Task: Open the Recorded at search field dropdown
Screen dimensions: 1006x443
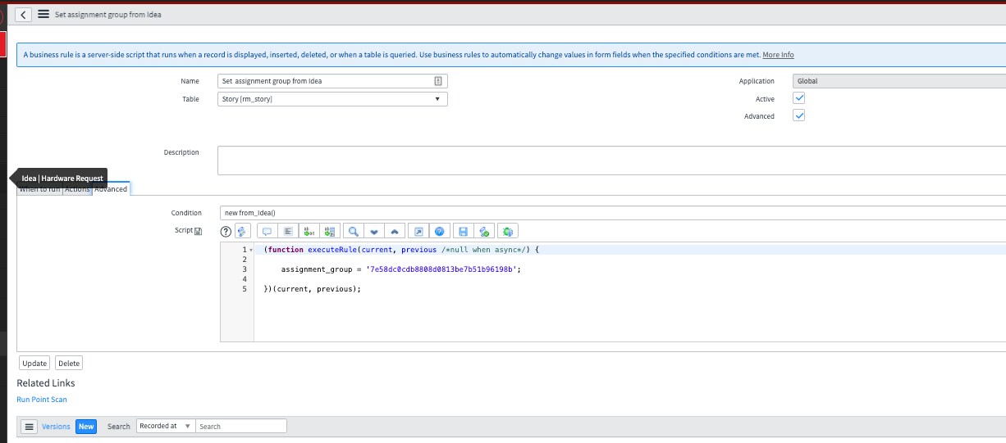Action: click(166, 426)
